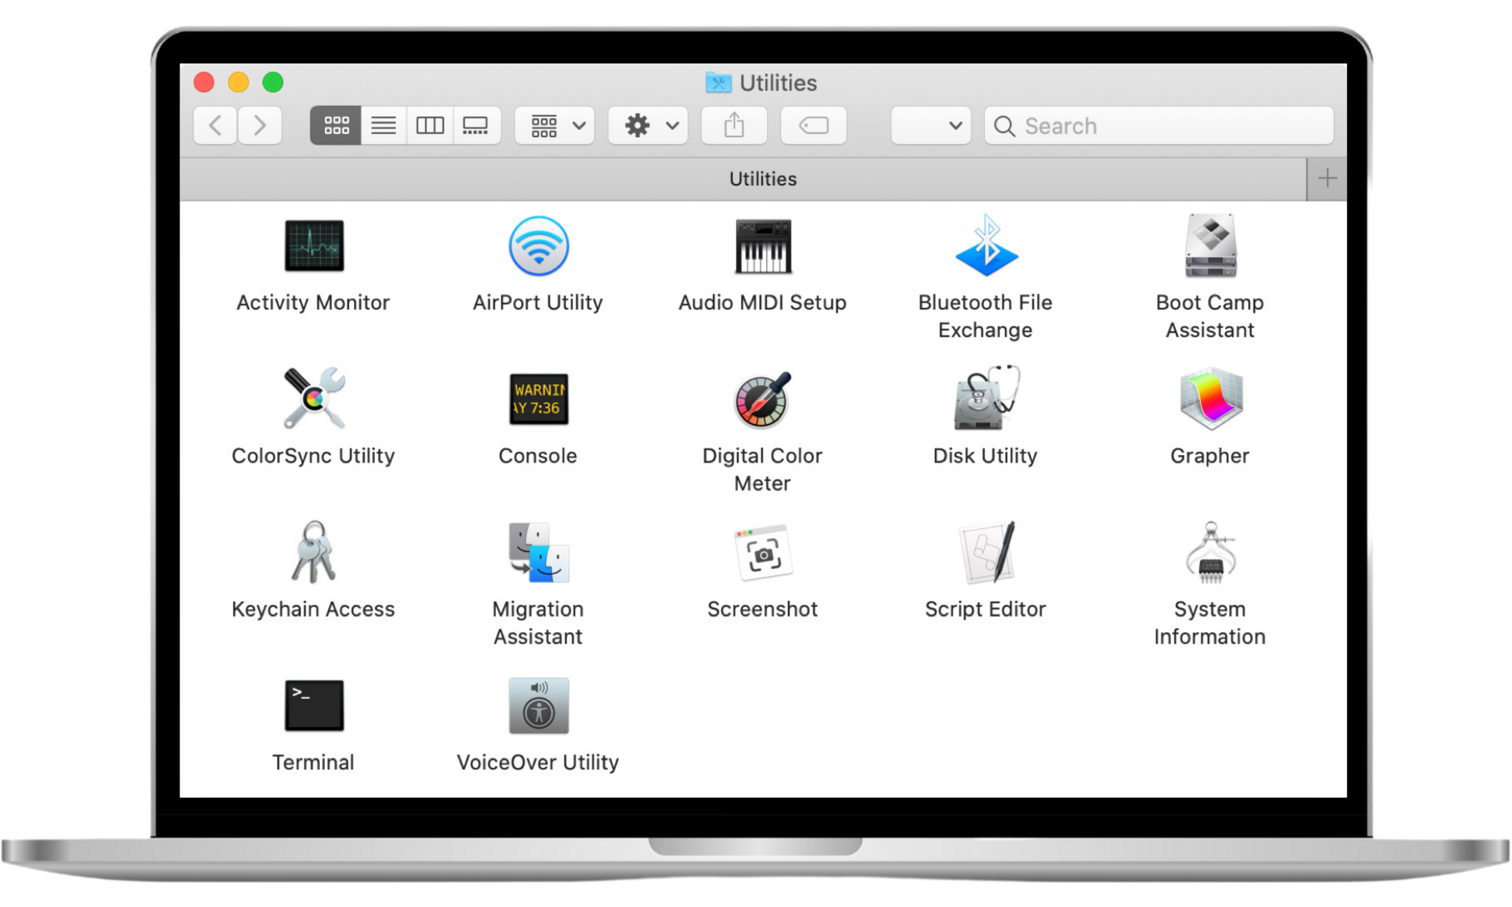Switch to gallery view

coord(476,125)
